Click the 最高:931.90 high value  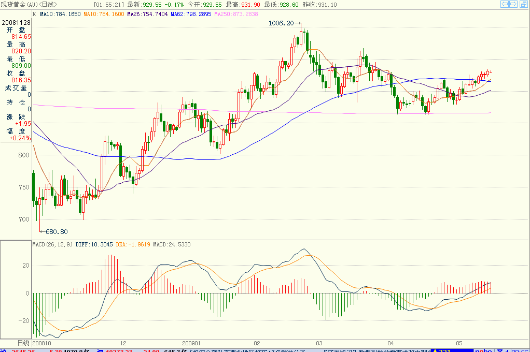click(243, 5)
